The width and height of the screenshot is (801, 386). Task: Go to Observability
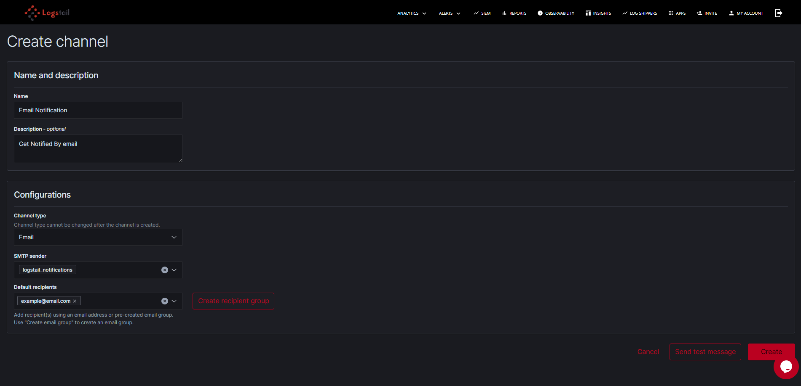point(556,13)
